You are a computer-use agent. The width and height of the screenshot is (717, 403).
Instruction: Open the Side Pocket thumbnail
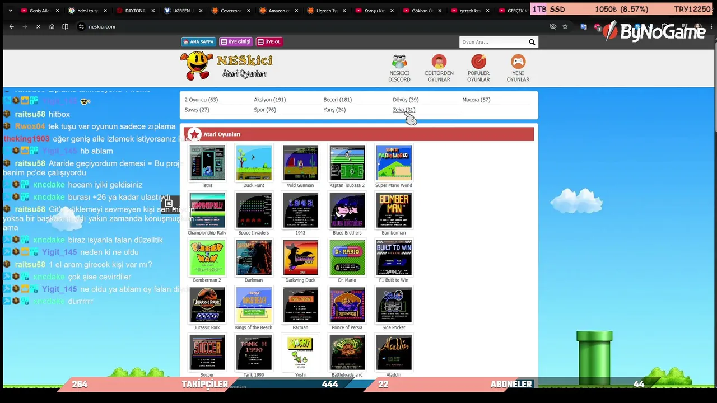click(394, 305)
